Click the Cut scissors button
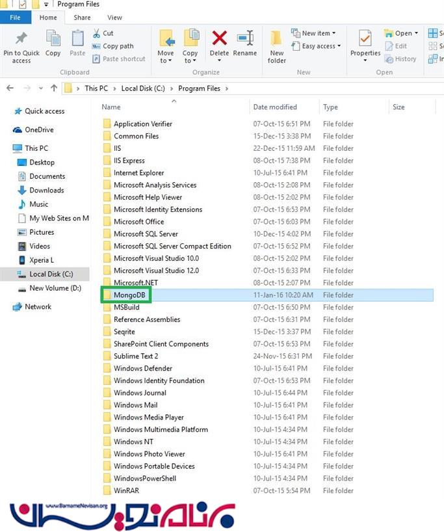The image size is (444, 532). pos(103,33)
